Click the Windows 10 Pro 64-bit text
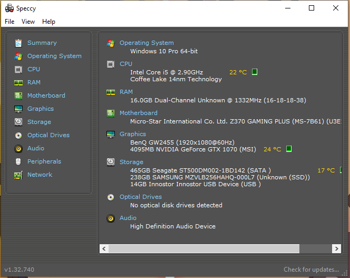The image size is (350, 278). click(x=164, y=51)
